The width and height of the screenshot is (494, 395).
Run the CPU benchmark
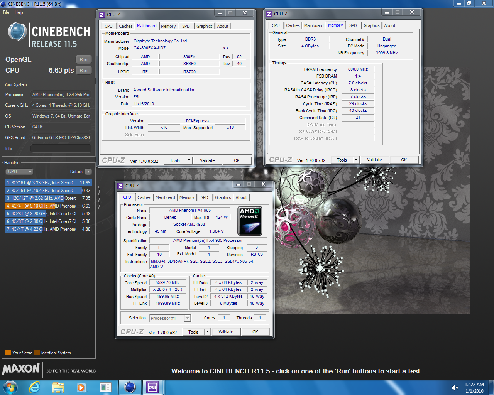[84, 71]
